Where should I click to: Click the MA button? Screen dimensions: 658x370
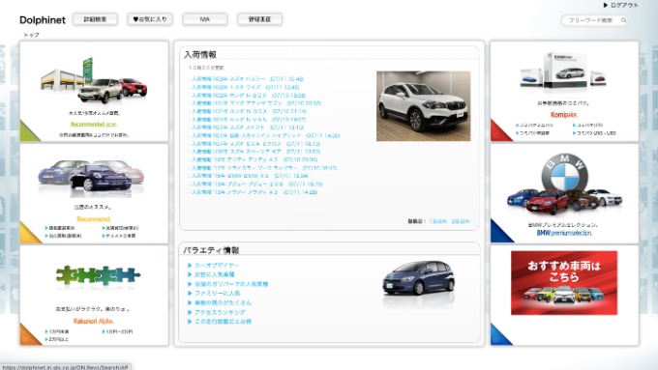click(205, 19)
